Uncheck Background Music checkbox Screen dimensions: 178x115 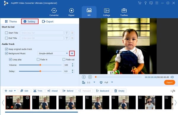[6, 53]
